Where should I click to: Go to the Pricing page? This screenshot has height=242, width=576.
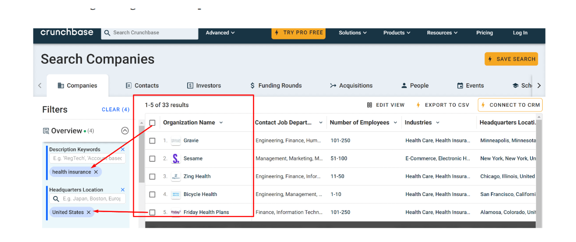pyautogui.click(x=484, y=33)
